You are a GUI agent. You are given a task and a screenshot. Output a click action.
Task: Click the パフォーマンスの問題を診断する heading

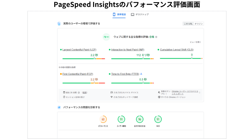click(x=82, y=107)
